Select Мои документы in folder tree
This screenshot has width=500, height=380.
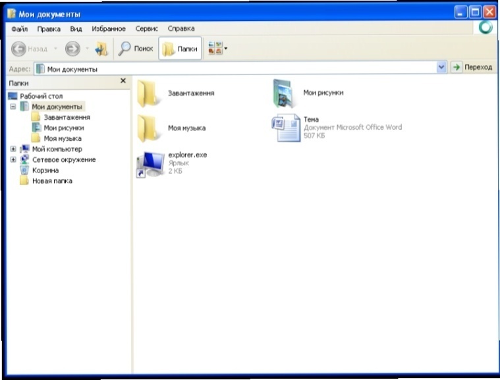(57, 107)
